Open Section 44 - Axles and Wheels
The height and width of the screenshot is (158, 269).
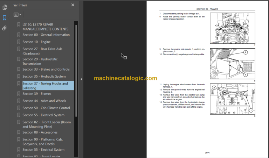(44, 101)
